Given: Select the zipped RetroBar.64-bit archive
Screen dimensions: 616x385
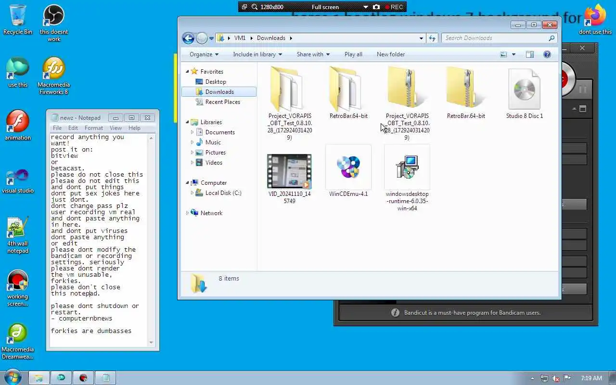Looking at the screenshot, I should (466, 93).
